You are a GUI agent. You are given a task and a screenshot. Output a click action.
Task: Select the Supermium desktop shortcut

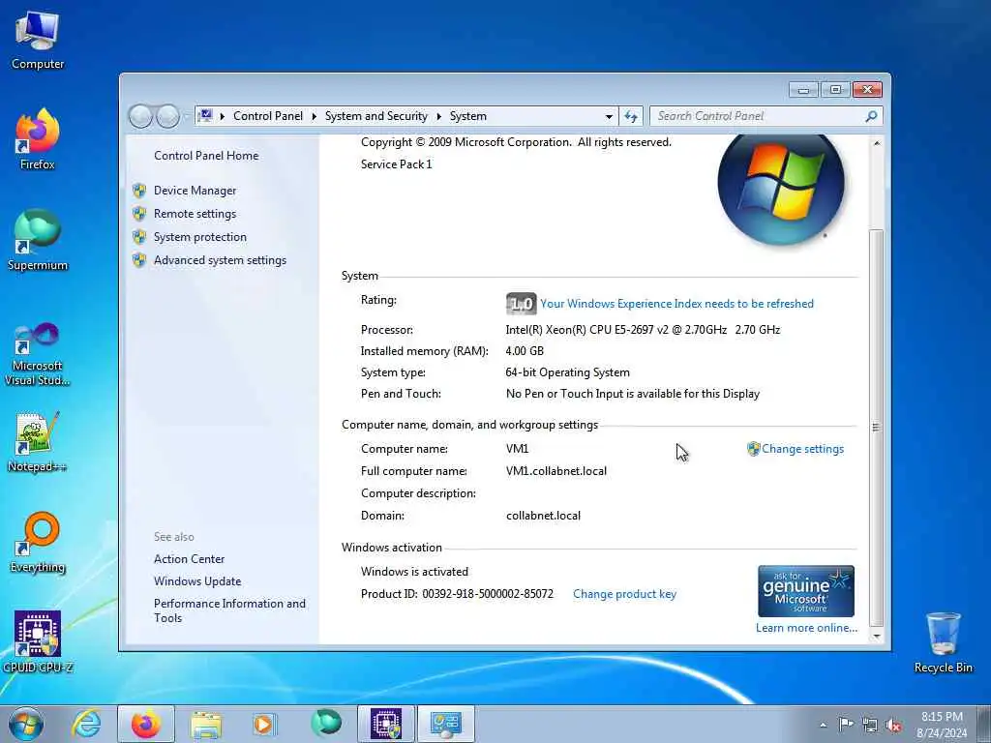(38, 240)
